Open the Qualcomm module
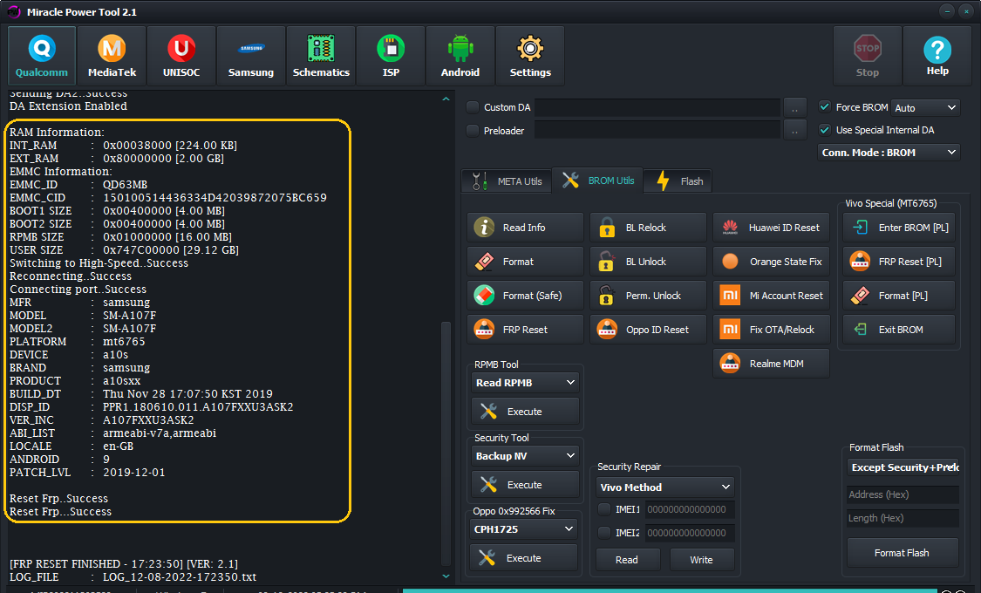The image size is (981, 593). point(42,56)
